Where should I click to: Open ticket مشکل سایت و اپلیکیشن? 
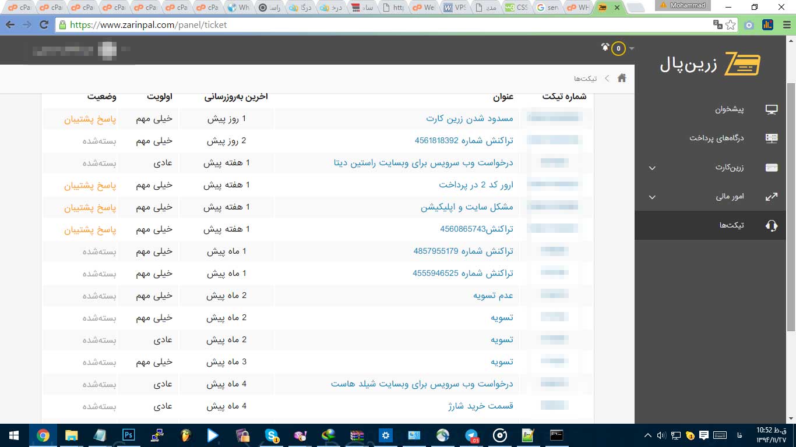pos(467,207)
